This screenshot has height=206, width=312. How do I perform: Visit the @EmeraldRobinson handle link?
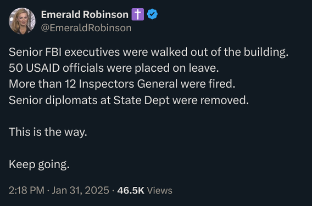click(x=86, y=28)
